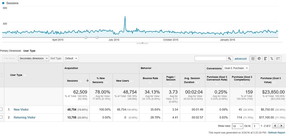Image resolution: width=286 pixels, height=136 pixels.
Task: Open second annotation marker on timeline
Action: [97, 38]
